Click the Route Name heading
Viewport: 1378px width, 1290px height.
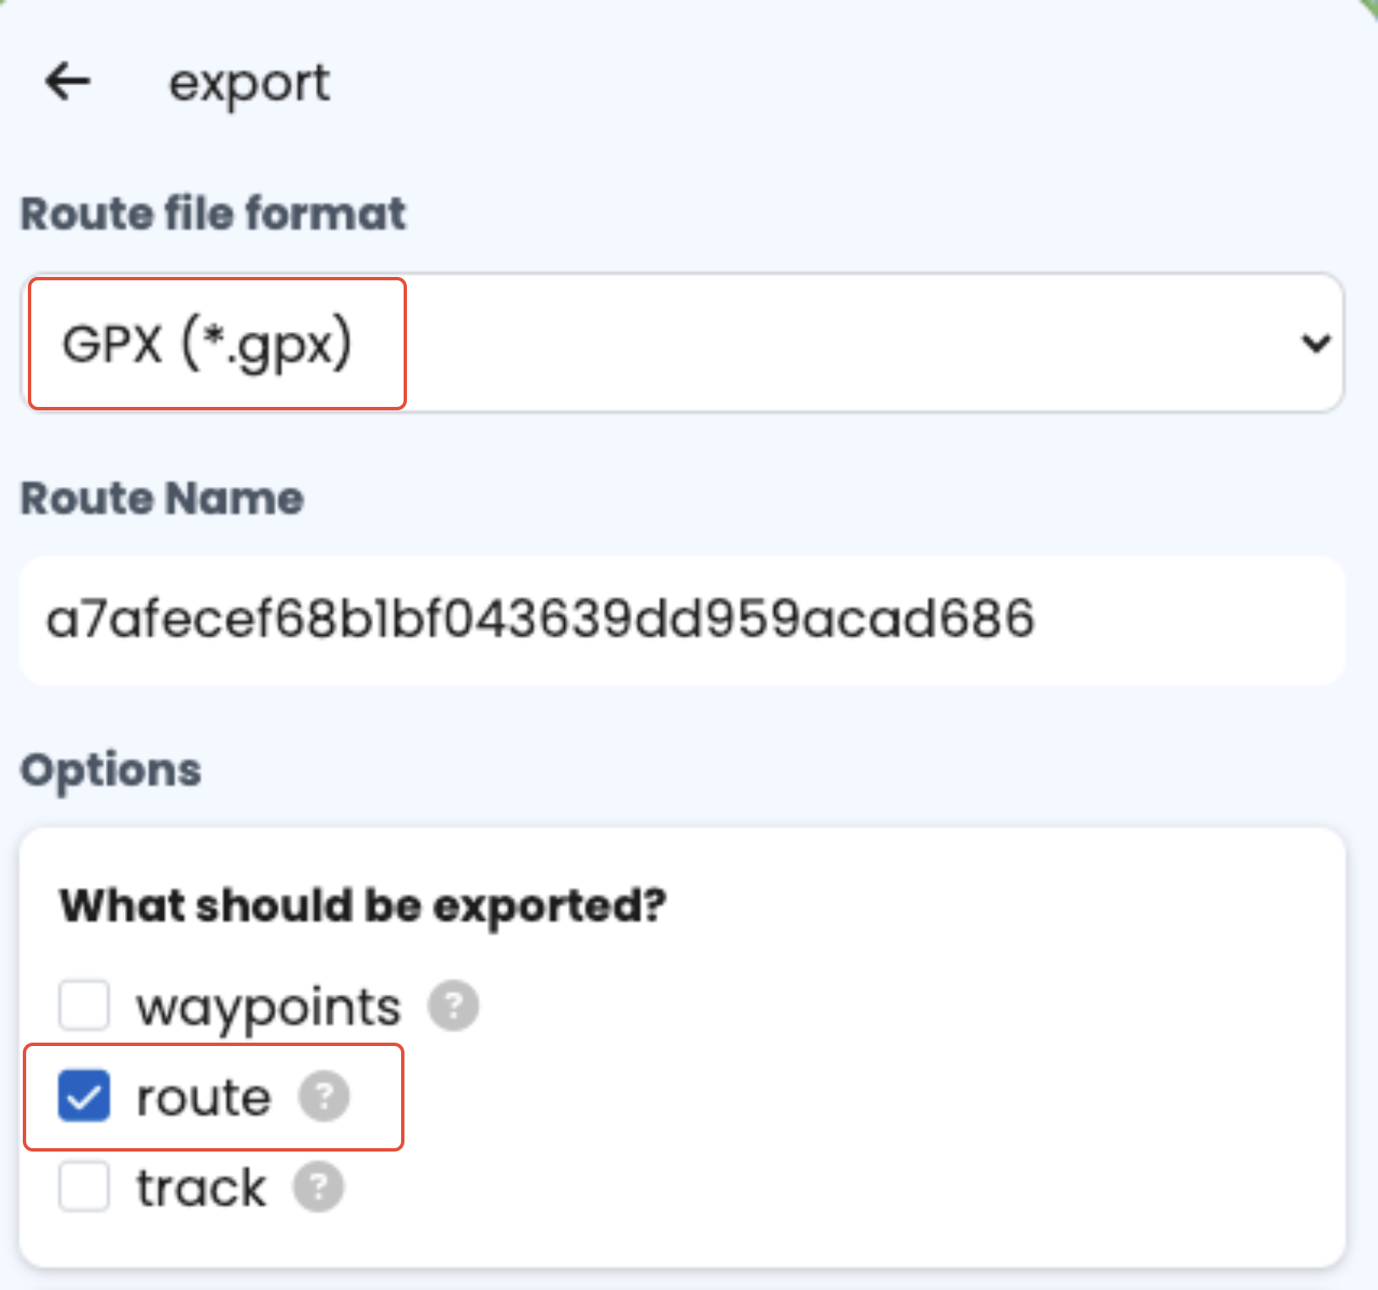[x=162, y=498]
